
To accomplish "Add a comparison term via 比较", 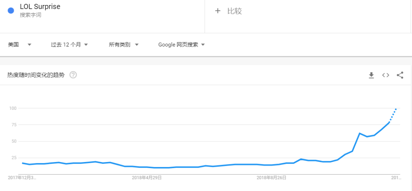I will click(x=234, y=11).
